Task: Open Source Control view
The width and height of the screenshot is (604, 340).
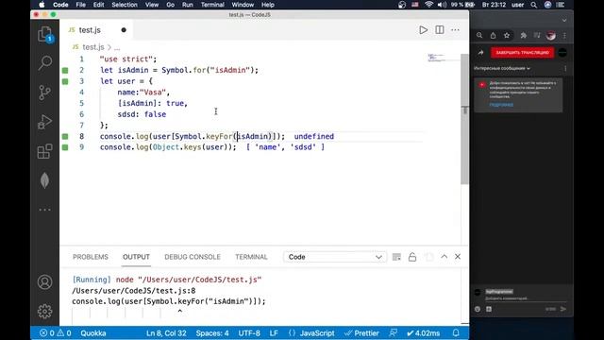Action: tap(44, 93)
